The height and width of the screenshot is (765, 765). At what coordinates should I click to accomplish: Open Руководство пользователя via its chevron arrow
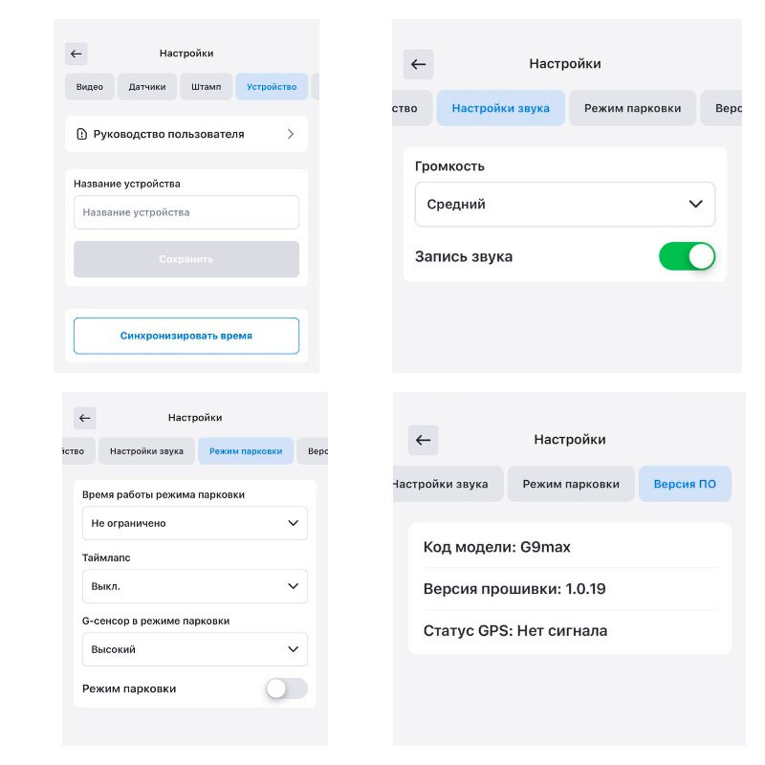291,134
